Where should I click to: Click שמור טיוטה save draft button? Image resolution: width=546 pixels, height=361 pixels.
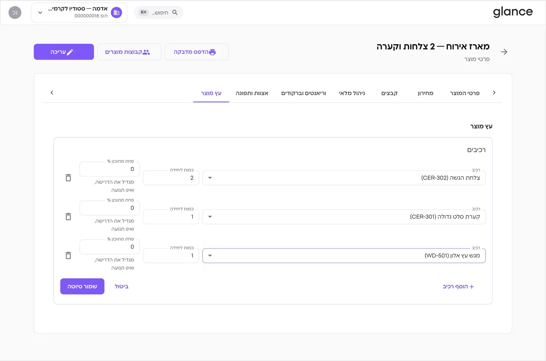pos(82,287)
